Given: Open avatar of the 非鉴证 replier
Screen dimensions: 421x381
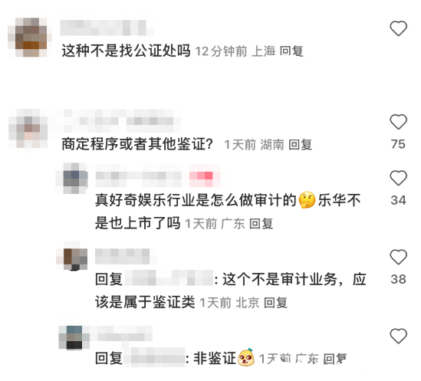Looking at the screenshot, I should pos(74,337).
